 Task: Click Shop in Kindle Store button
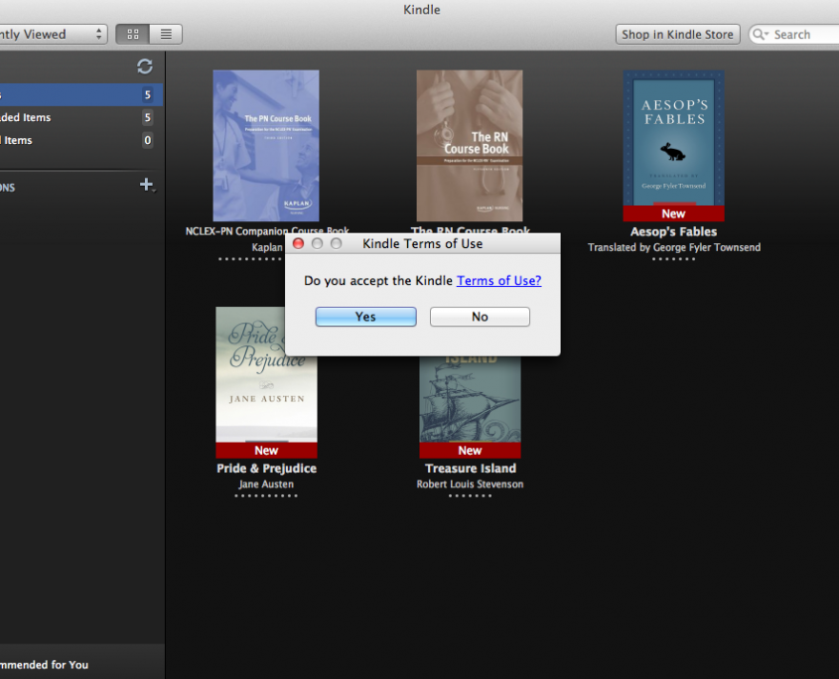677,34
